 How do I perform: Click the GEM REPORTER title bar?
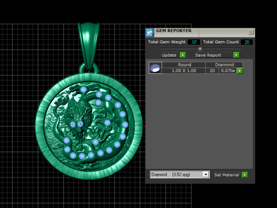point(200,32)
